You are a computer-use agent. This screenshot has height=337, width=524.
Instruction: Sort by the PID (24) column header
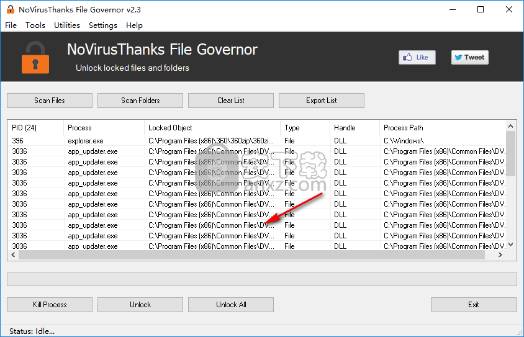35,128
